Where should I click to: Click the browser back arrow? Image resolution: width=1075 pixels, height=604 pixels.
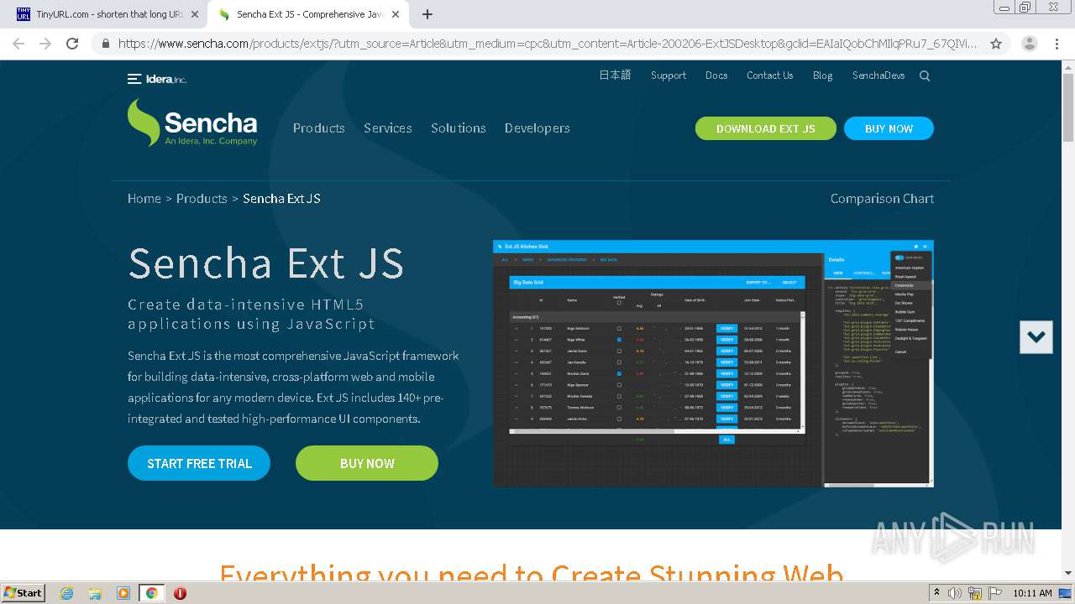click(x=18, y=44)
